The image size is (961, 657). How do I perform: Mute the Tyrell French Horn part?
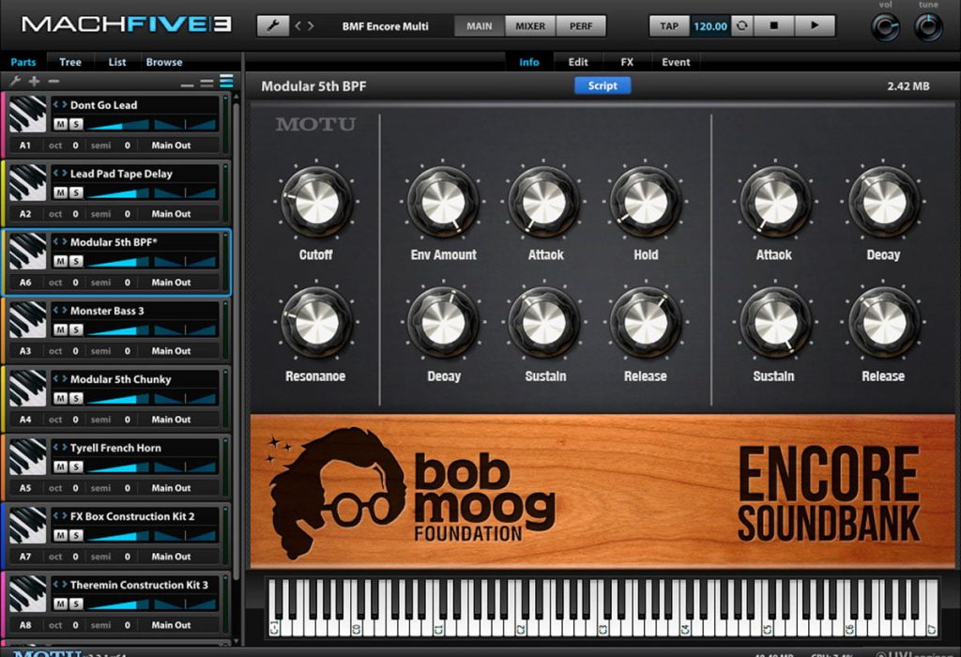pos(60,467)
